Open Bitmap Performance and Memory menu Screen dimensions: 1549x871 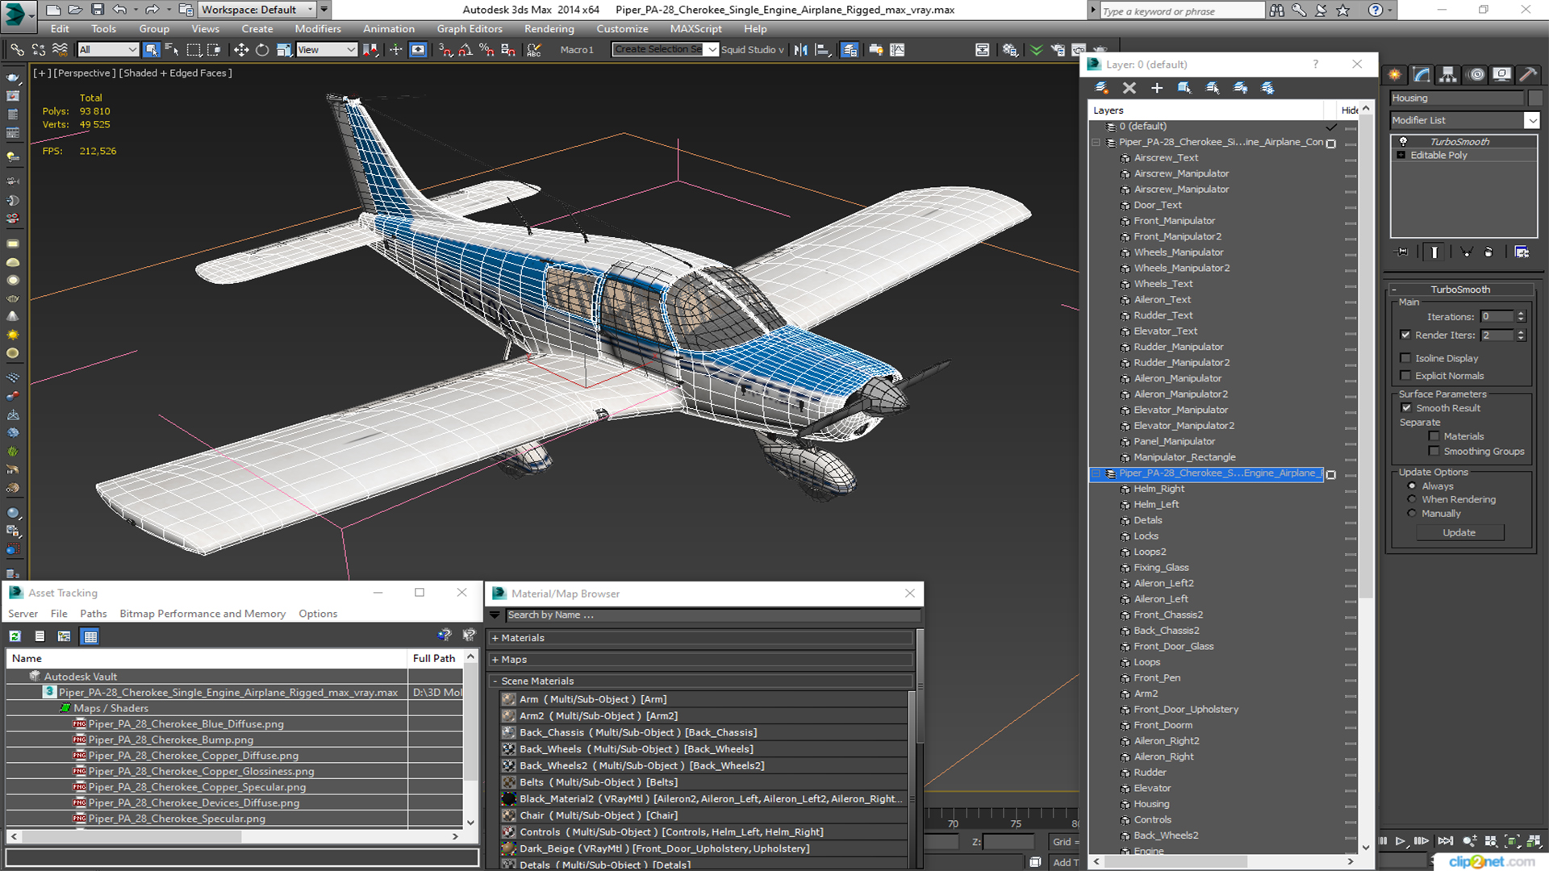[202, 614]
